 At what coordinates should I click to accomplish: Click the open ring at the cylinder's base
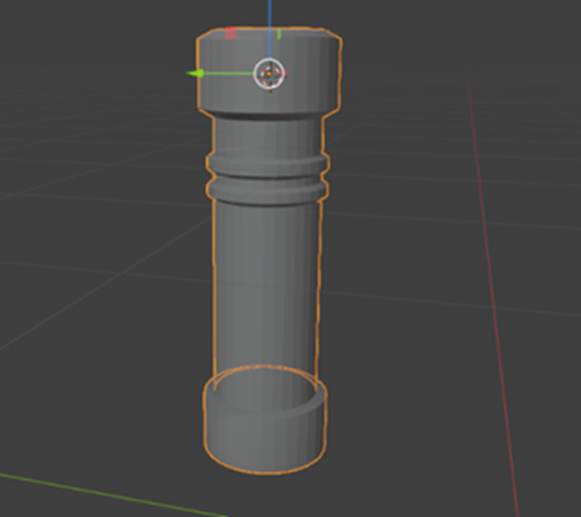[265, 419]
